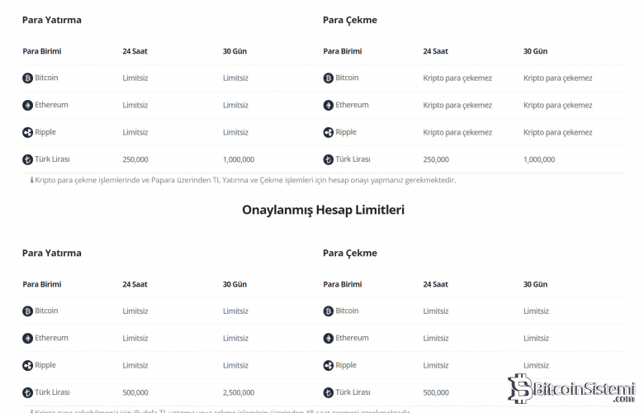Click Bitcoin icon in top Para Yatırma table
This screenshot has width=644, height=413.
point(27,78)
